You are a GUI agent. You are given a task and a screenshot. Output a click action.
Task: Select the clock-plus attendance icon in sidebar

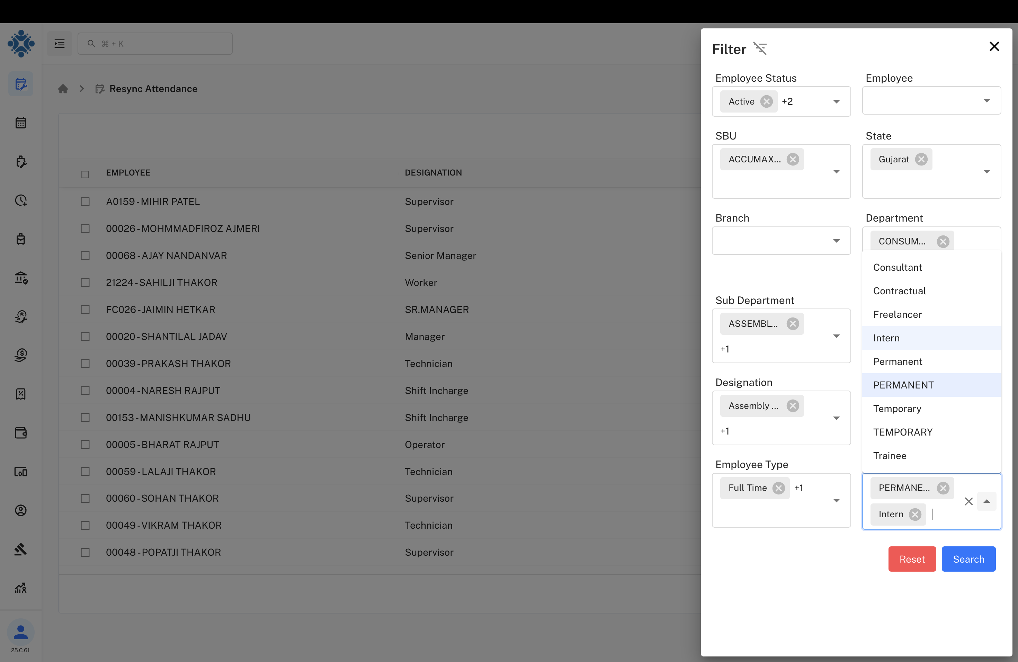pyautogui.click(x=20, y=200)
